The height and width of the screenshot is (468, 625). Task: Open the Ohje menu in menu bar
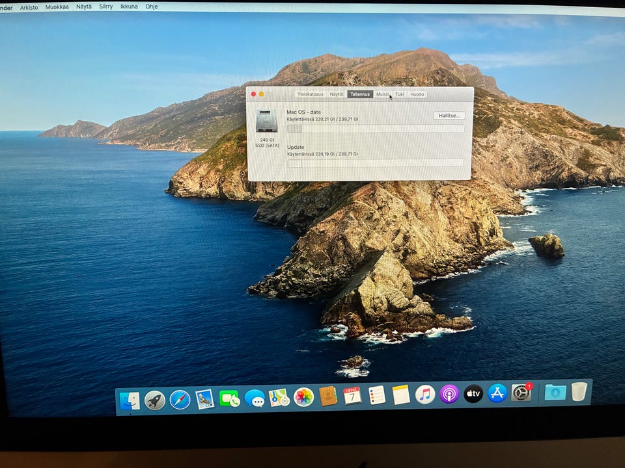click(x=152, y=6)
